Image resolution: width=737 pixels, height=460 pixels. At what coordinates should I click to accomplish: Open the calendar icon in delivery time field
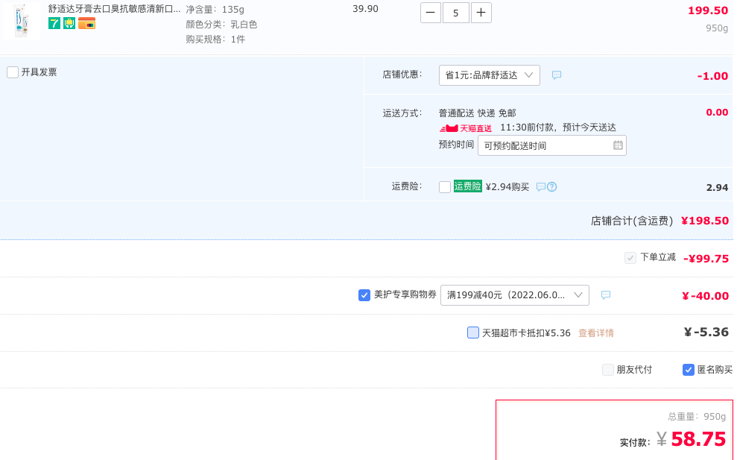click(x=618, y=145)
